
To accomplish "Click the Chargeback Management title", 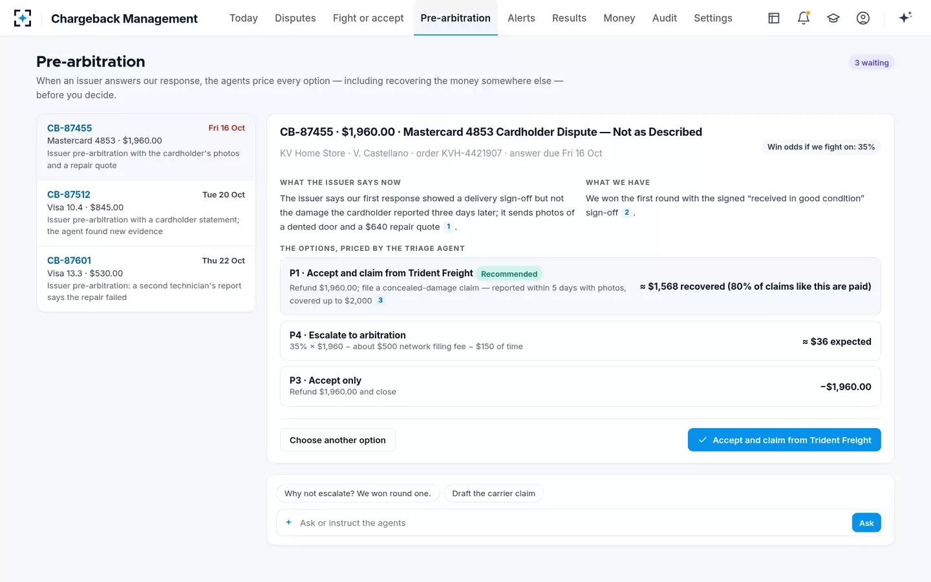I will (124, 19).
